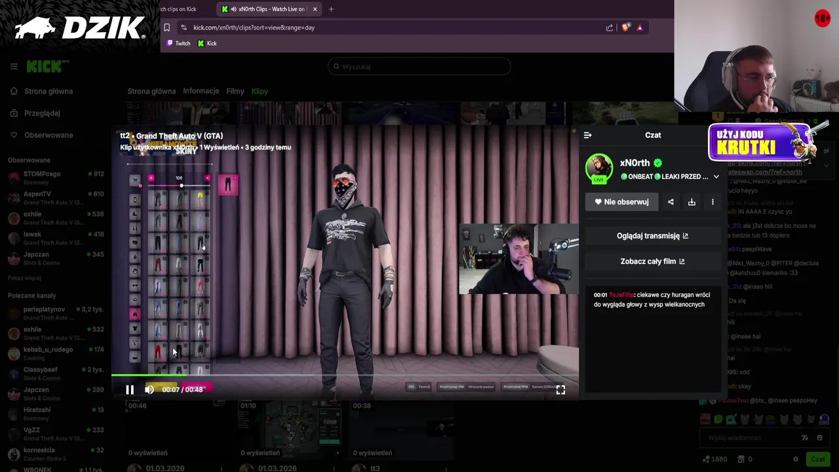Click the Kick logo
The height and width of the screenshot is (472, 839).
[46, 66]
